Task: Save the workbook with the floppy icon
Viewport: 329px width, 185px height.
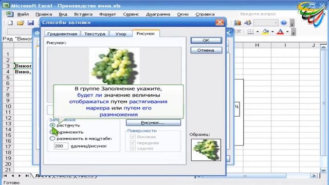Action: pos(31,23)
